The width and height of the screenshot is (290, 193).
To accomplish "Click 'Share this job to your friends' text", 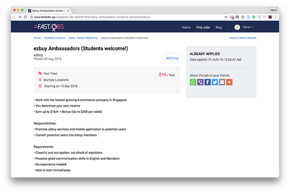I will coord(210,75).
